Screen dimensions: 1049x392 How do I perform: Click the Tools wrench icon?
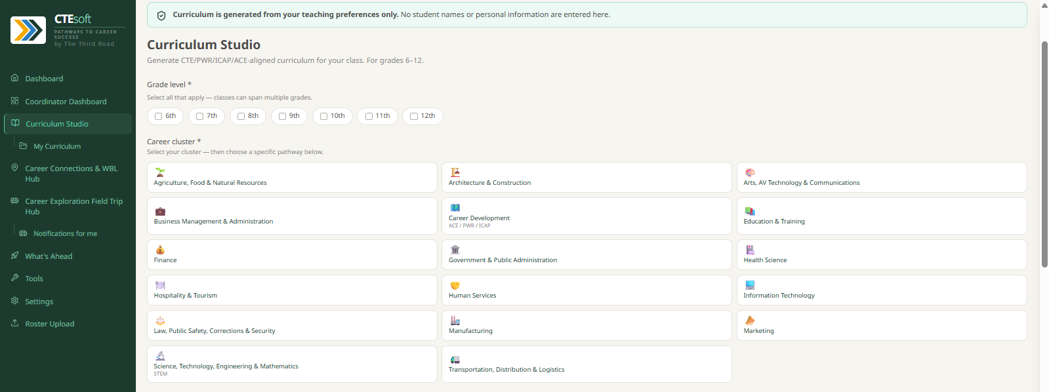pyautogui.click(x=14, y=278)
